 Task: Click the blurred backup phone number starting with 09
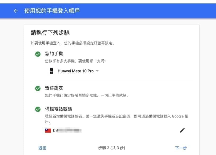click(67, 130)
